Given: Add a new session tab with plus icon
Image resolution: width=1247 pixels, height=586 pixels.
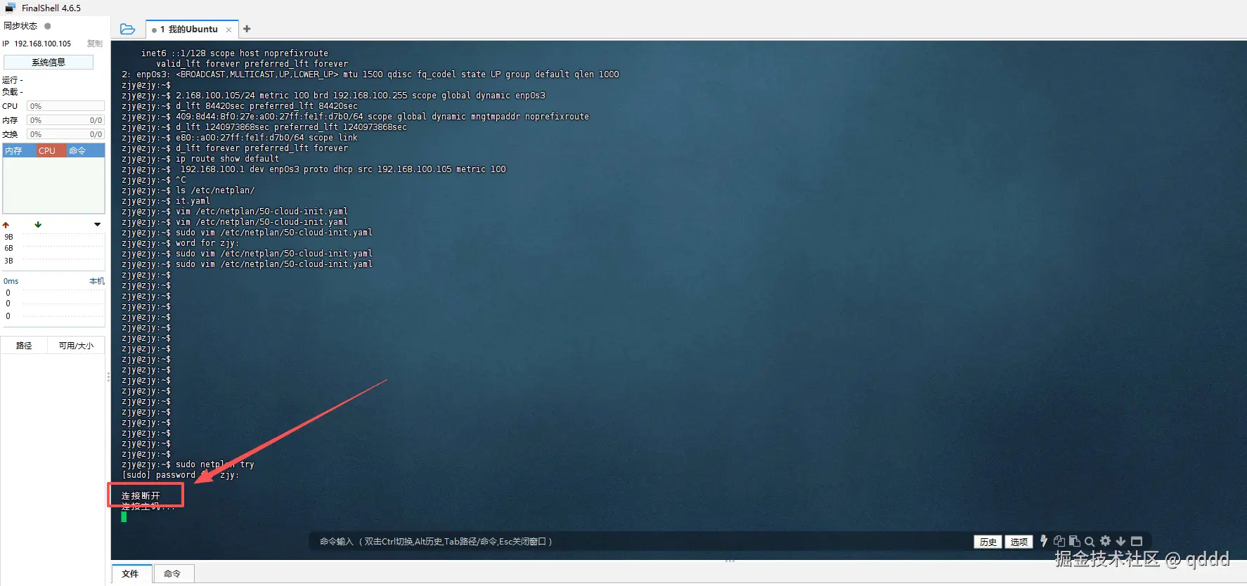Looking at the screenshot, I should click(247, 29).
